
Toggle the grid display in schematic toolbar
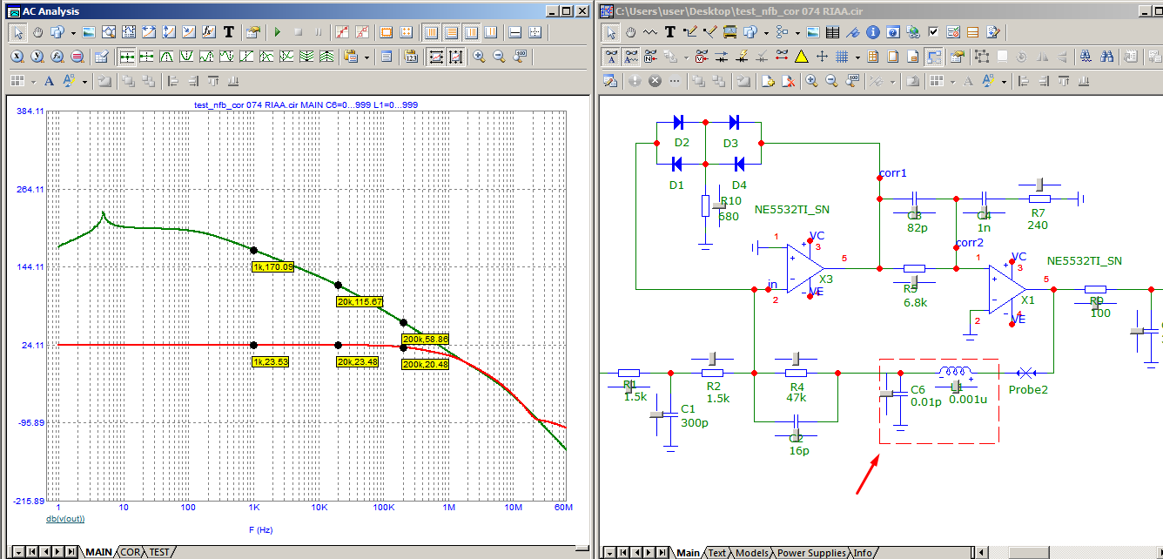(842, 57)
